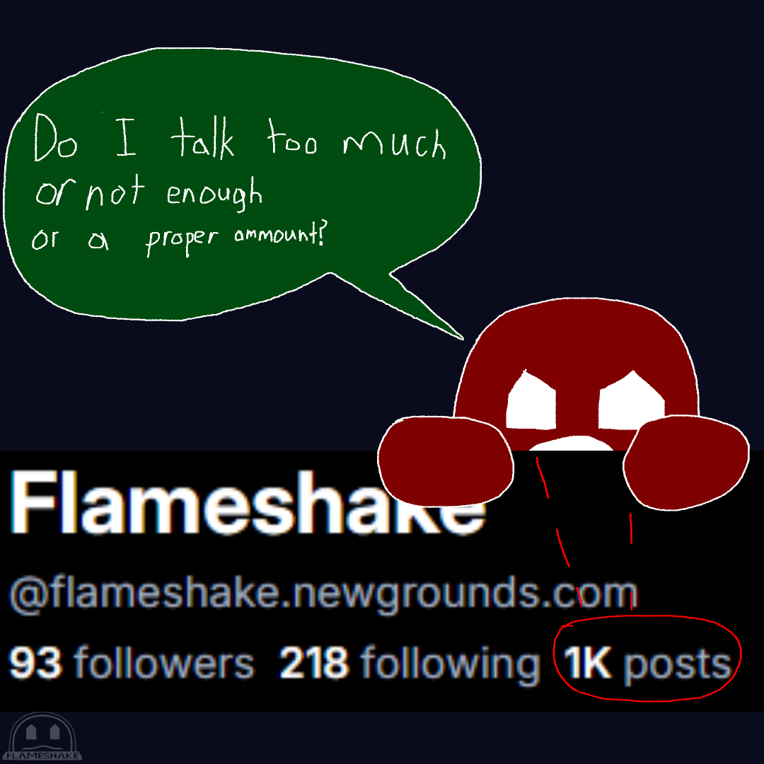
Task: Click the handwritten "or not enough" line
Action: (x=149, y=192)
